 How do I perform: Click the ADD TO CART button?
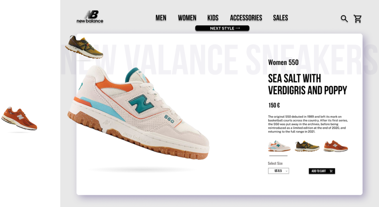point(322,171)
